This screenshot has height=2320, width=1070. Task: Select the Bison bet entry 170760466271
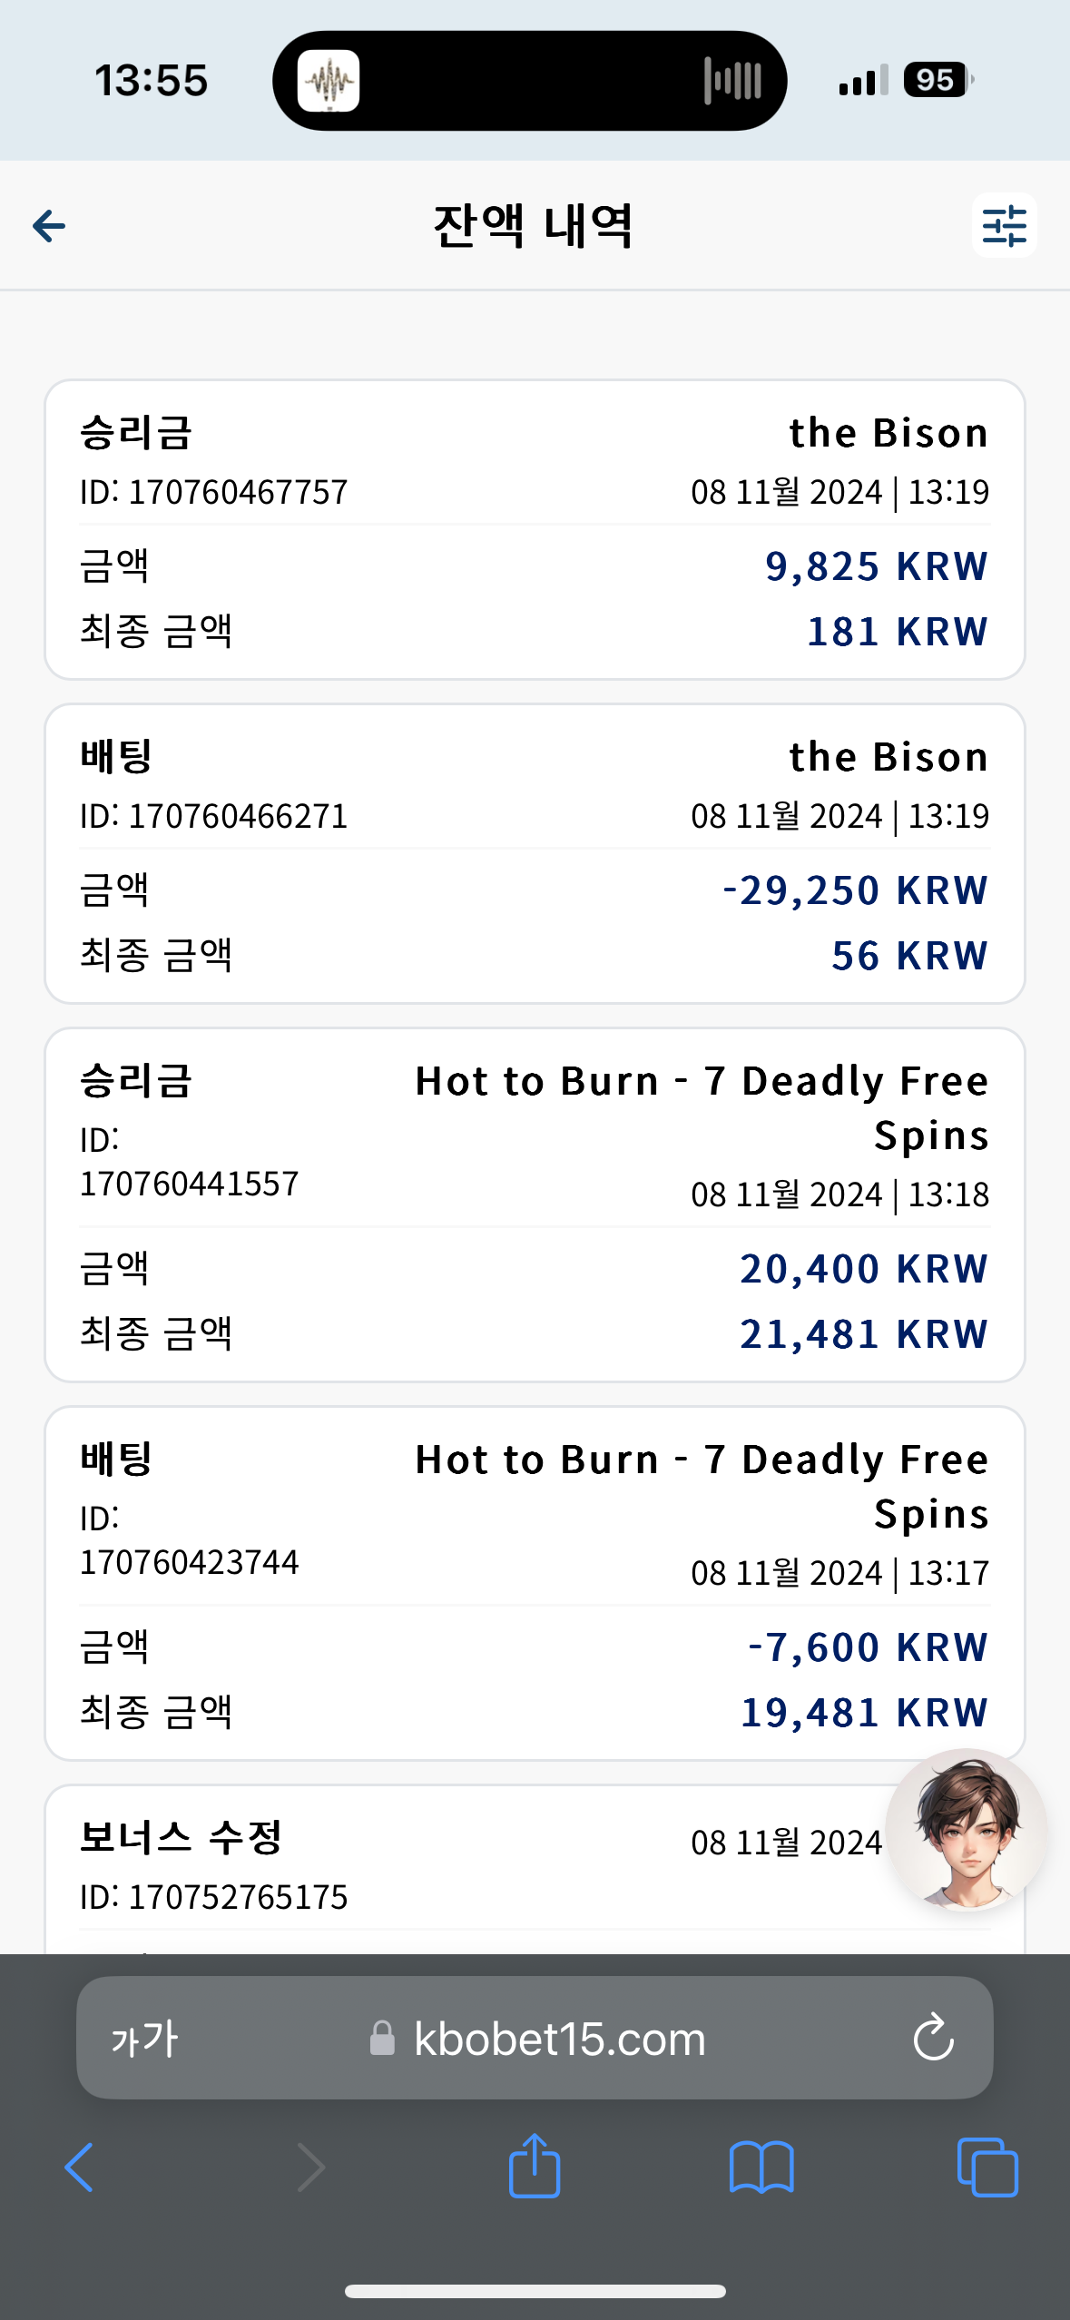pos(535,853)
